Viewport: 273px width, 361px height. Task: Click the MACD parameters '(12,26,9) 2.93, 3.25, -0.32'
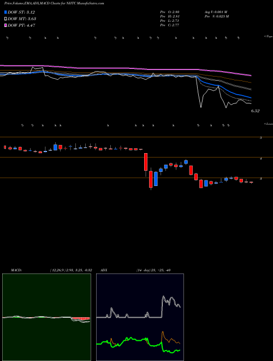pos(70,270)
